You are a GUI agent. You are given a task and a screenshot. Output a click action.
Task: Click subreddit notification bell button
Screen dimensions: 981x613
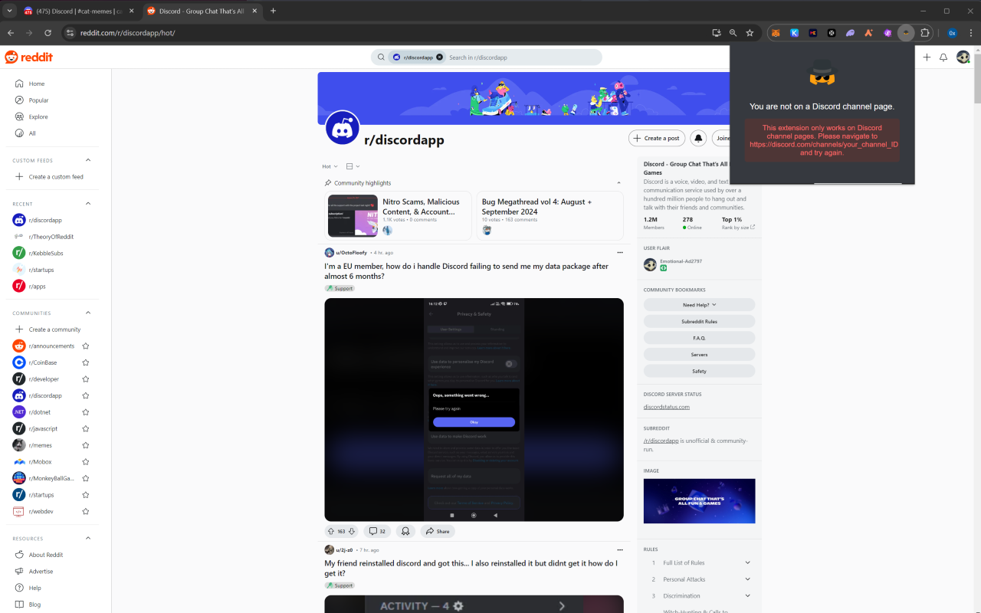698,138
